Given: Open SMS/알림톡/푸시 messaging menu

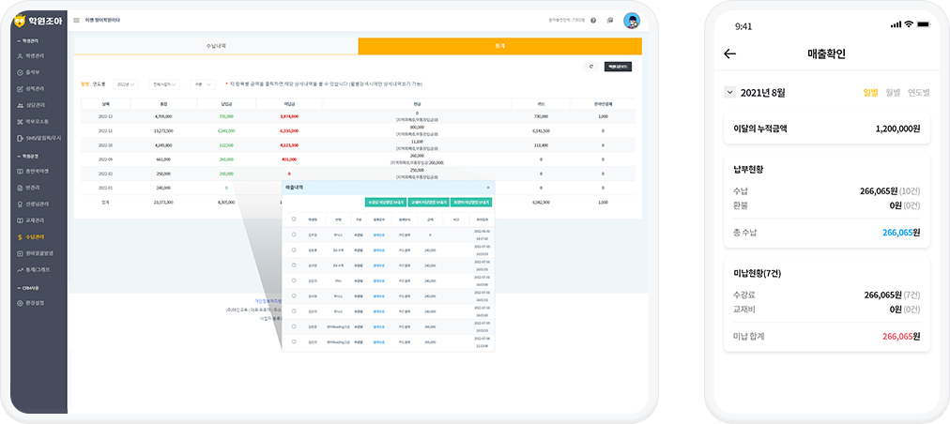Looking at the screenshot, I should pyautogui.click(x=38, y=138).
